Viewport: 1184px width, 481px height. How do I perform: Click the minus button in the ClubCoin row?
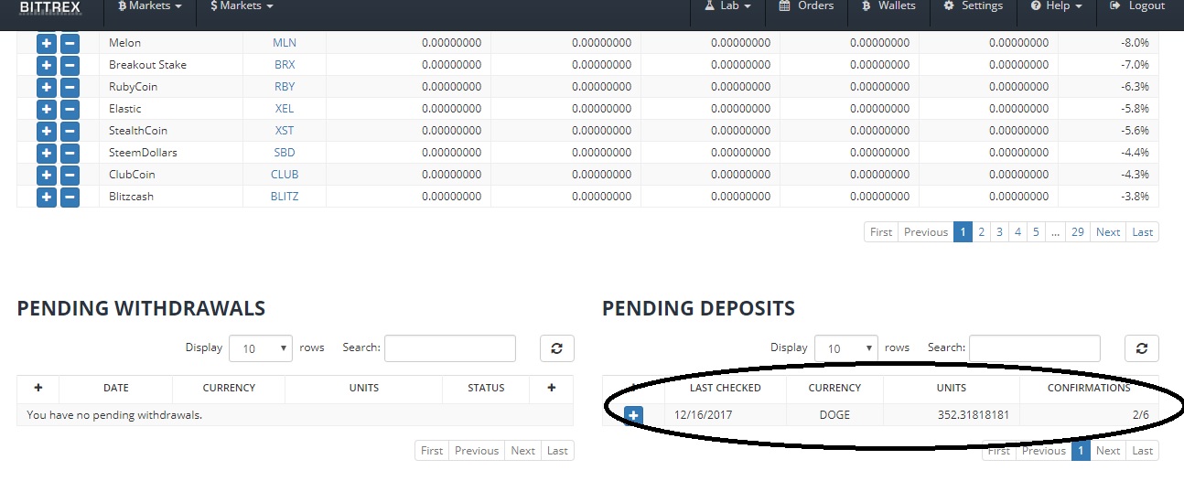click(x=70, y=175)
